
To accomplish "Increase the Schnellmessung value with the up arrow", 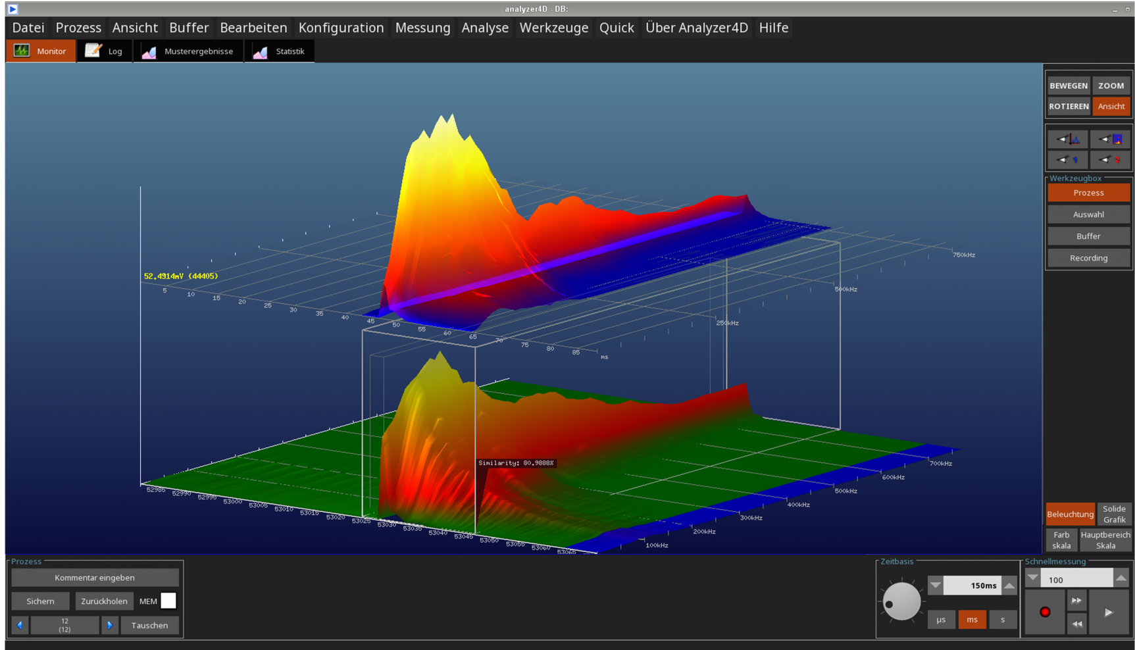I will click(x=1121, y=578).
